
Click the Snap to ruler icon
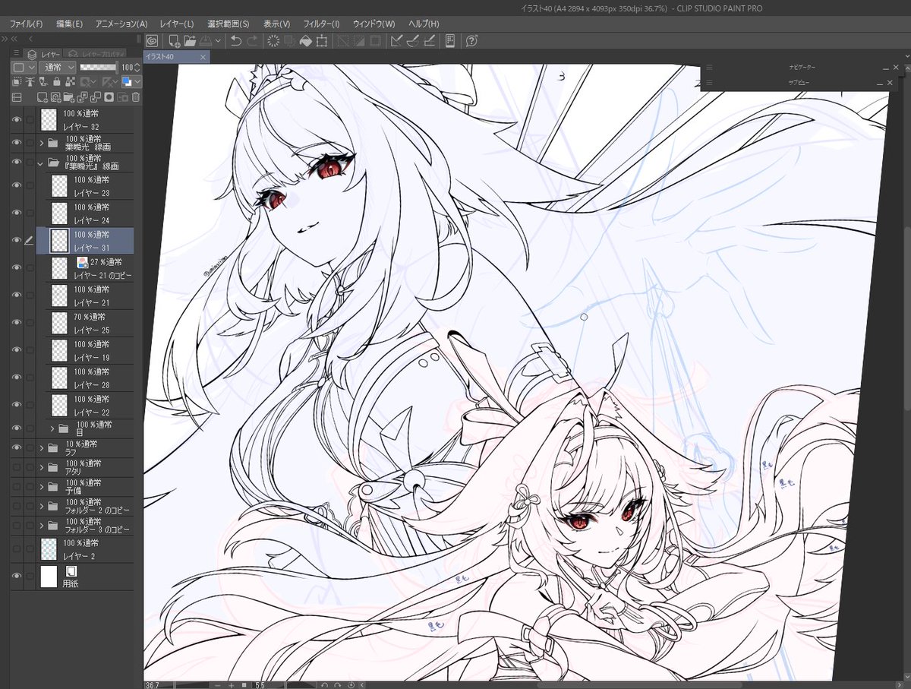[396, 41]
